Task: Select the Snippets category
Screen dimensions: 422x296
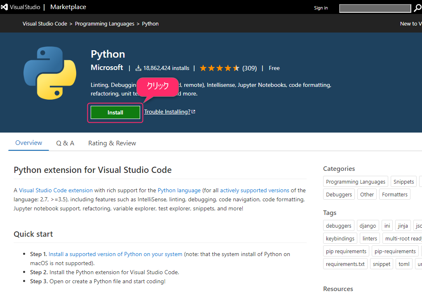Action: pos(404,182)
